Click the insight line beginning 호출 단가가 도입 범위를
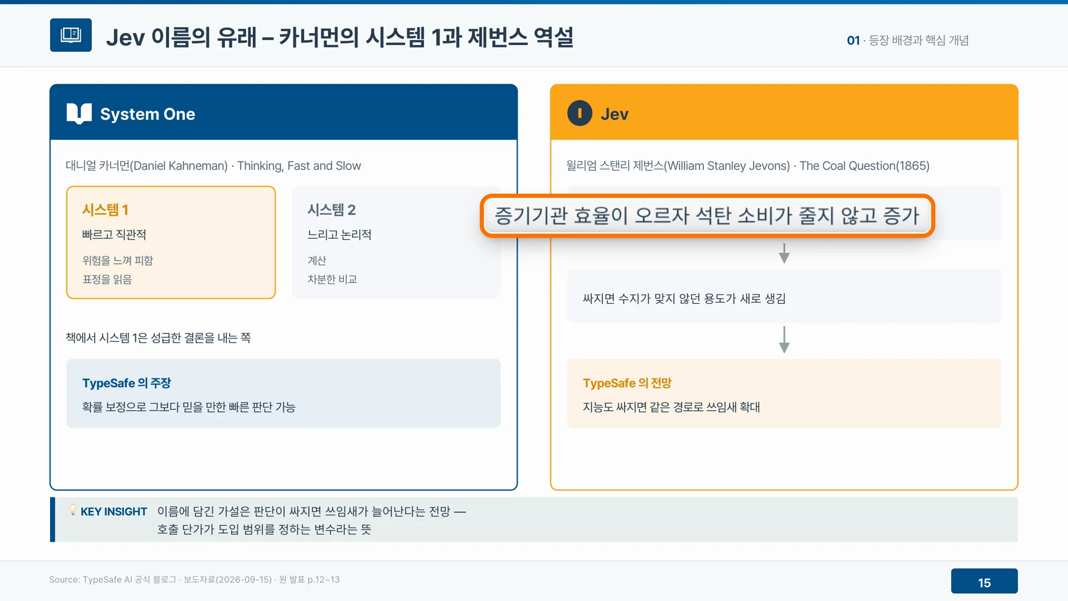Image resolution: width=1068 pixels, height=601 pixels. tap(264, 529)
